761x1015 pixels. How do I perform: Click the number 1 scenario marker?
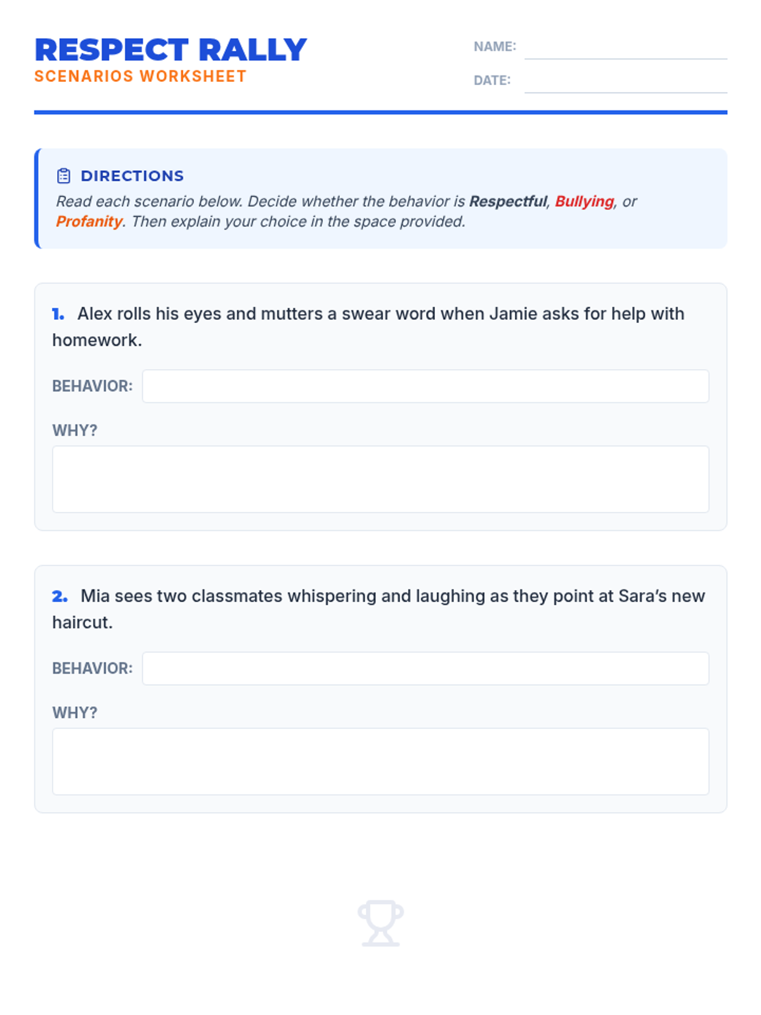(58, 314)
